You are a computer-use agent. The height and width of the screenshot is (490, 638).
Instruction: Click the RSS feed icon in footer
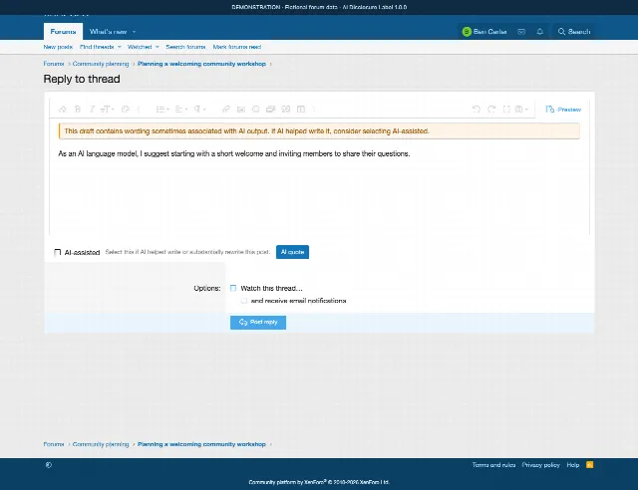(x=589, y=464)
